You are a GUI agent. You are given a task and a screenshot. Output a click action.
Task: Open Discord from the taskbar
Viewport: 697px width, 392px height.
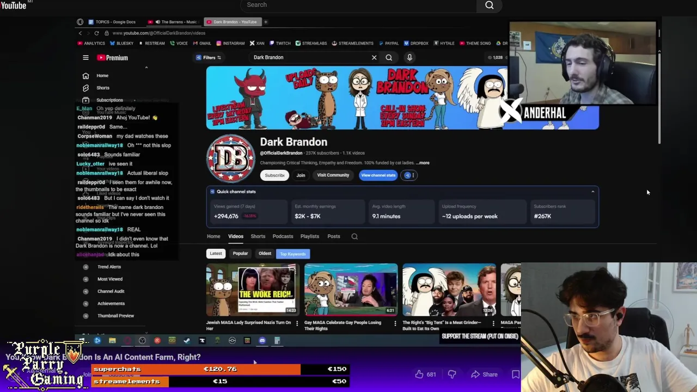click(262, 341)
